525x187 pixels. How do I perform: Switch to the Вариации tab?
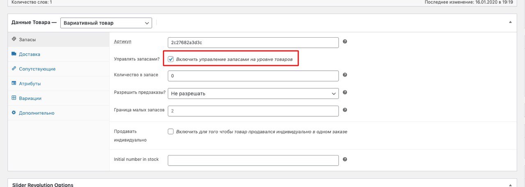tap(59, 98)
